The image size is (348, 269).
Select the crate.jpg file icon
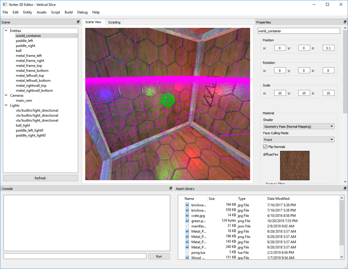click(x=187, y=215)
